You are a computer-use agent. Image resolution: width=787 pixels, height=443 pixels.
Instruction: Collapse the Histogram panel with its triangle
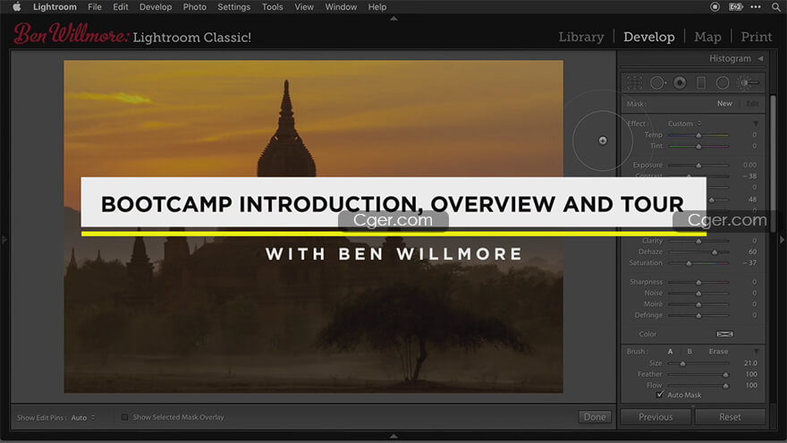pos(760,59)
